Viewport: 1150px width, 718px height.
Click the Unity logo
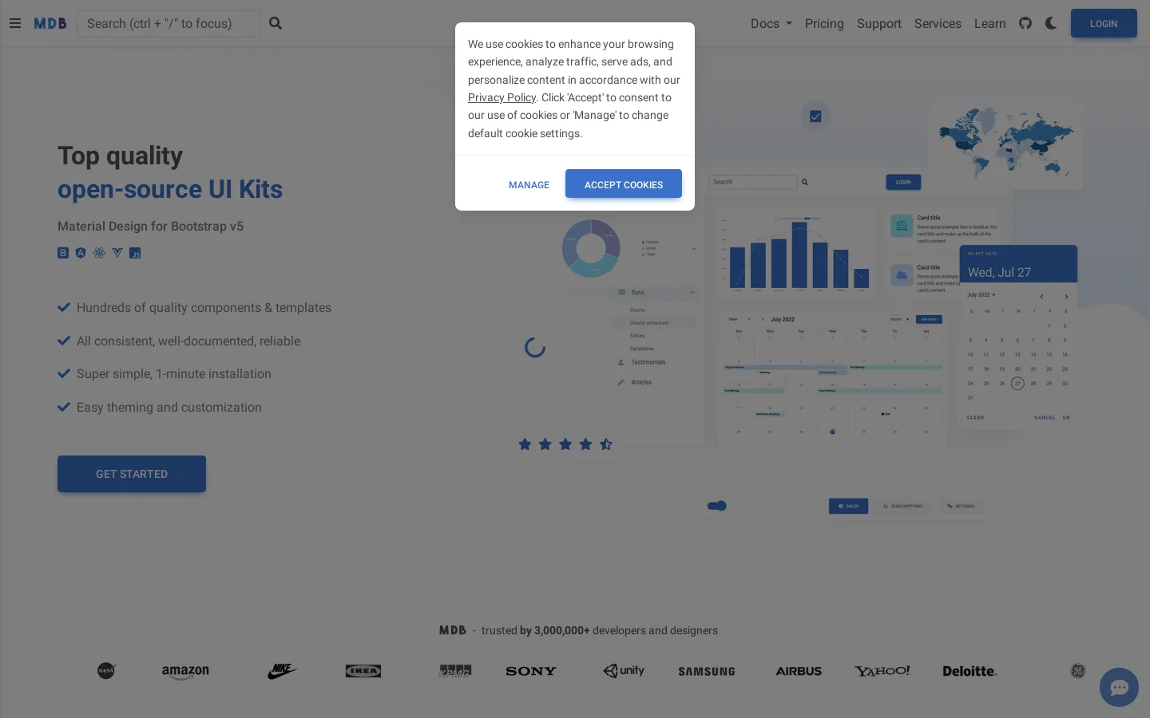click(624, 671)
